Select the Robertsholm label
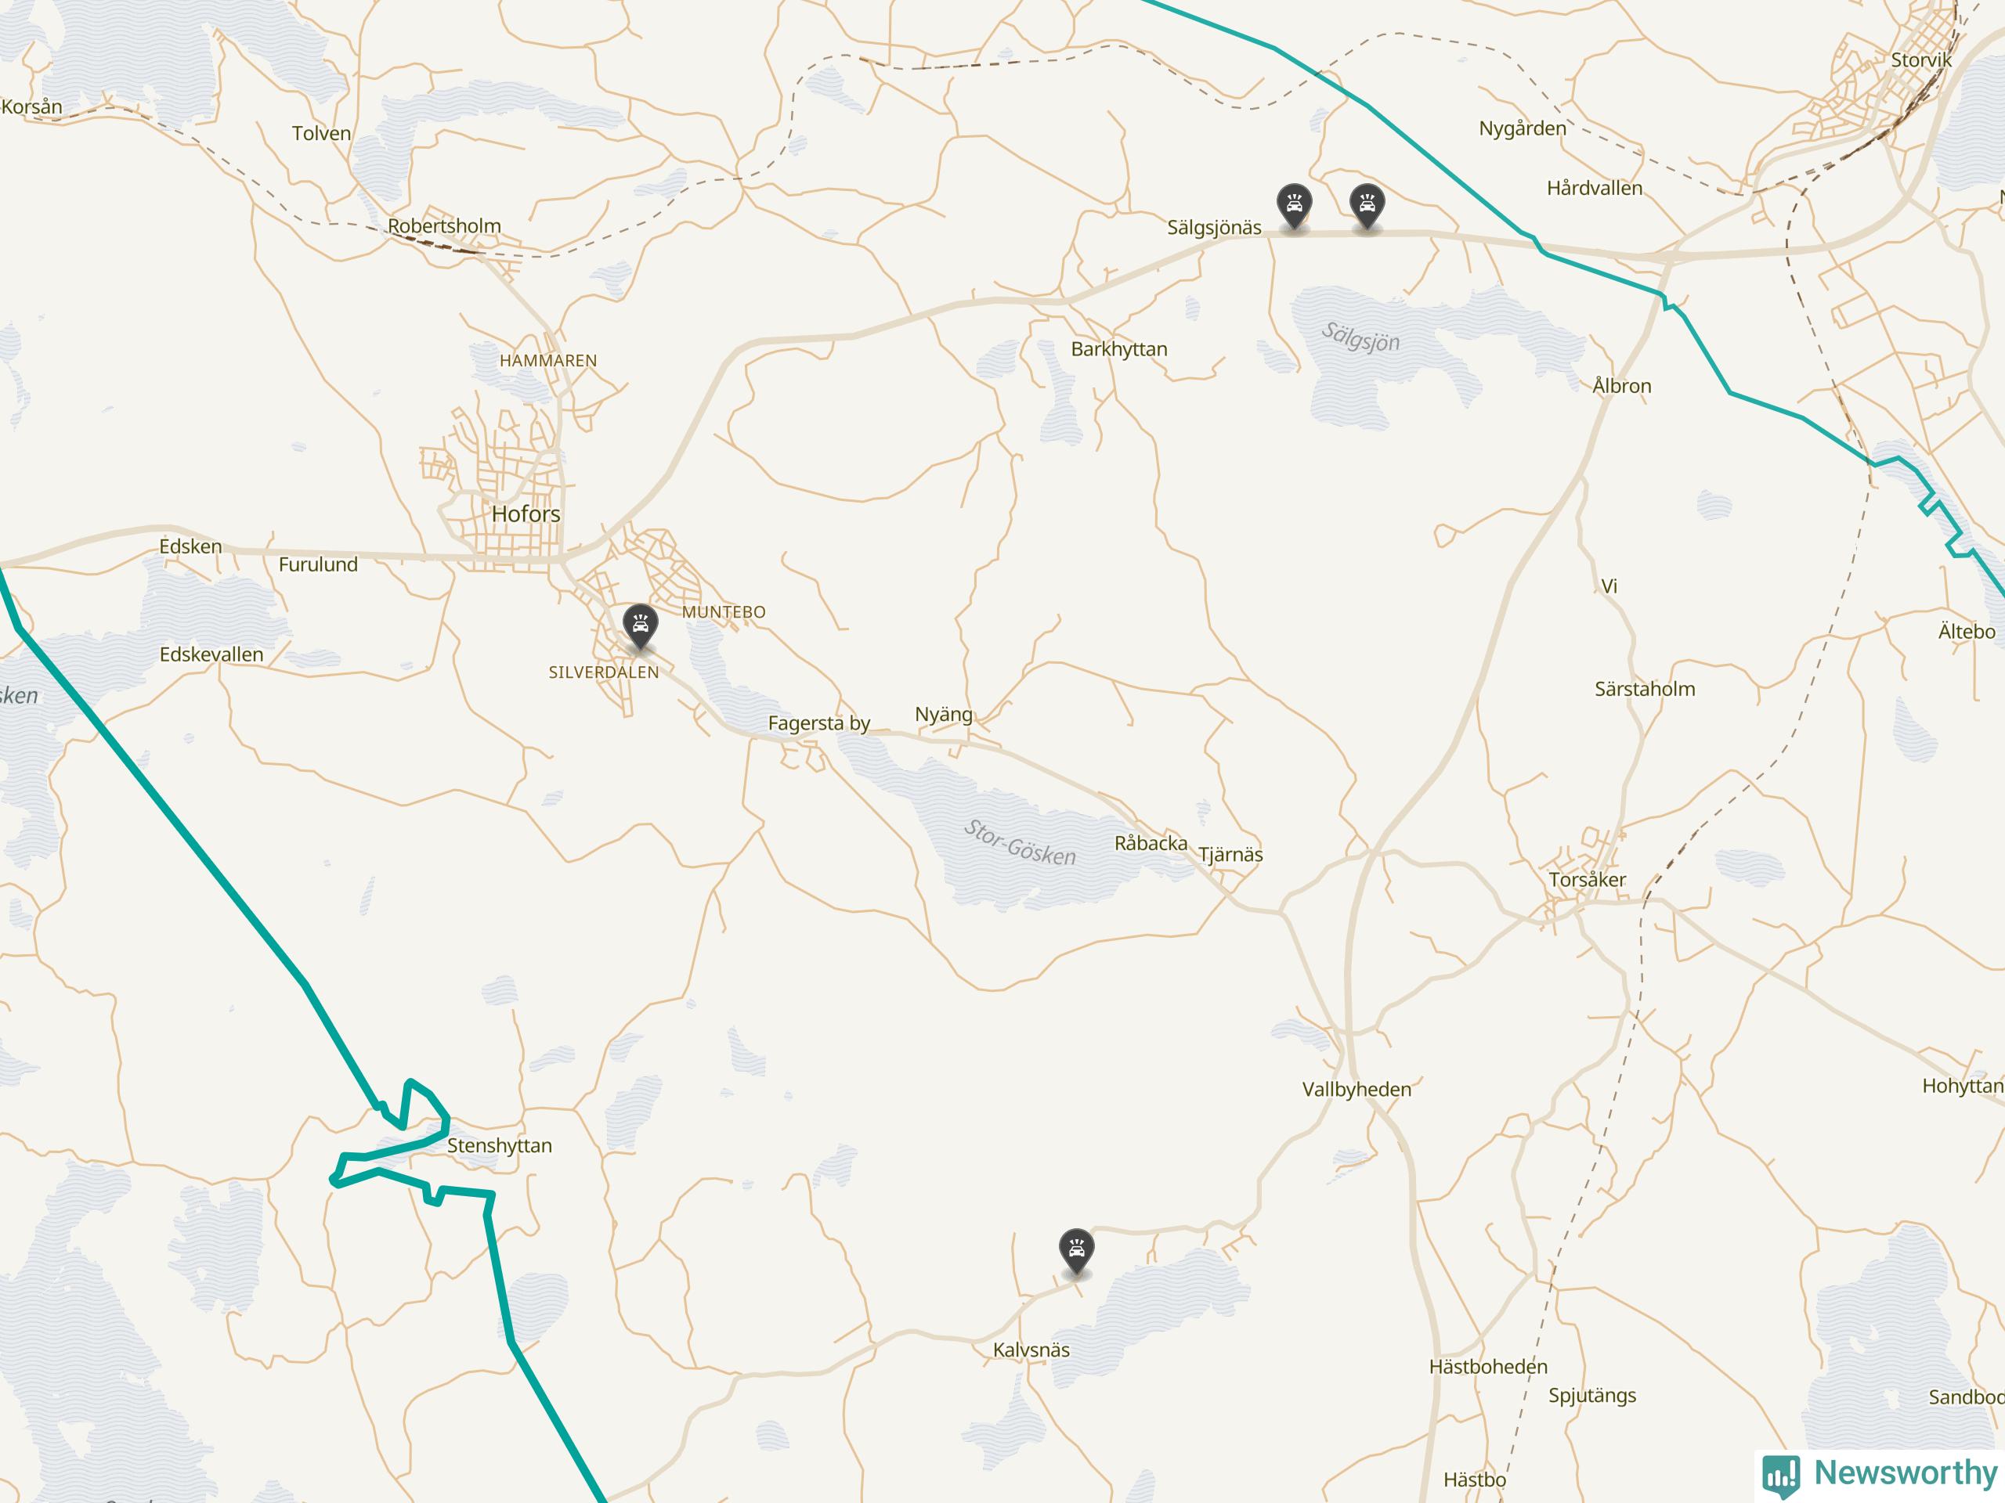Screen dimensions: 2005x1503 444,225
